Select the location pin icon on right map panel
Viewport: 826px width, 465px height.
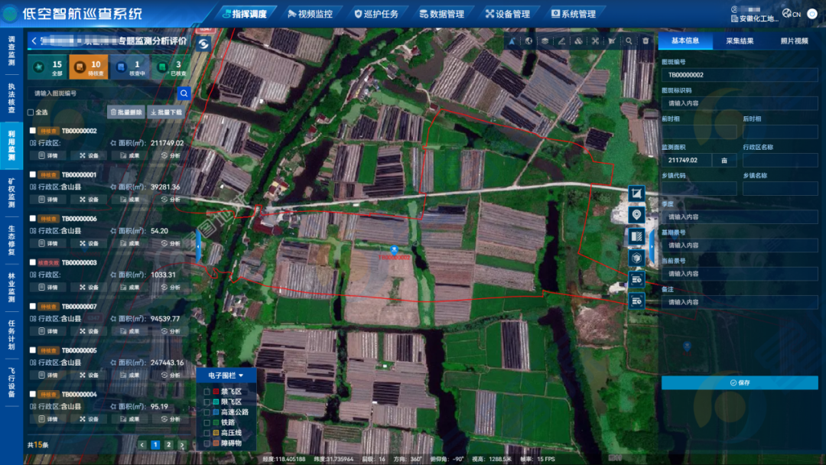pyautogui.click(x=637, y=216)
